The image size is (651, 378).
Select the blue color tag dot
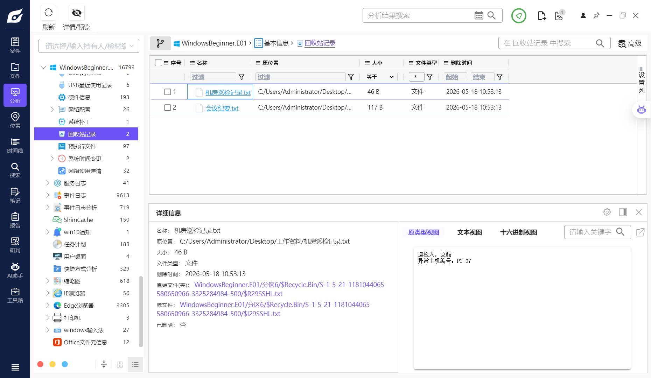(65, 364)
